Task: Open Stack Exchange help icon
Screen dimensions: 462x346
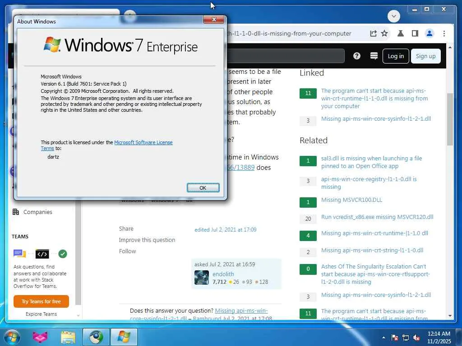Action: 357,56
